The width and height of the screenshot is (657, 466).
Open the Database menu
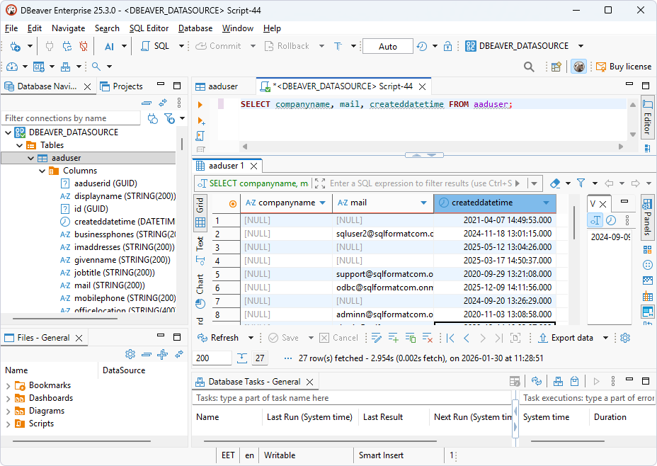(x=195, y=28)
